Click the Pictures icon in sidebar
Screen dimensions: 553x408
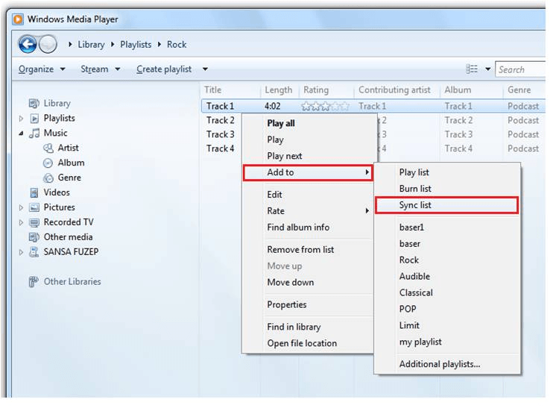(x=34, y=207)
